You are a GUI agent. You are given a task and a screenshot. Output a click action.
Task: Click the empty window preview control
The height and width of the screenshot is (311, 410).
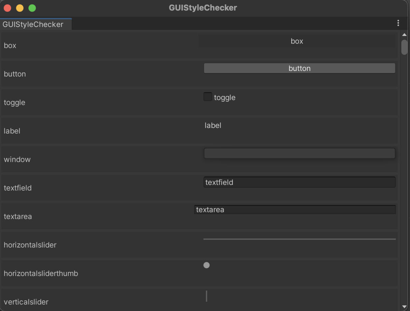299,153
